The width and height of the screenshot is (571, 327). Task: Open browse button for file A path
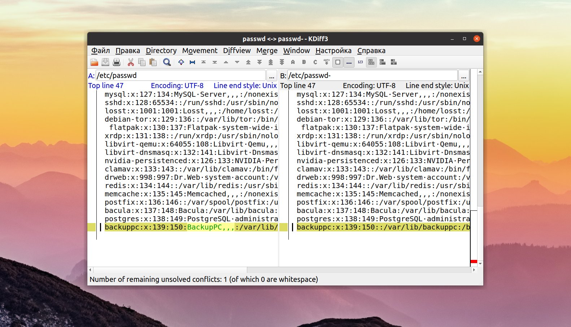click(x=271, y=75)
